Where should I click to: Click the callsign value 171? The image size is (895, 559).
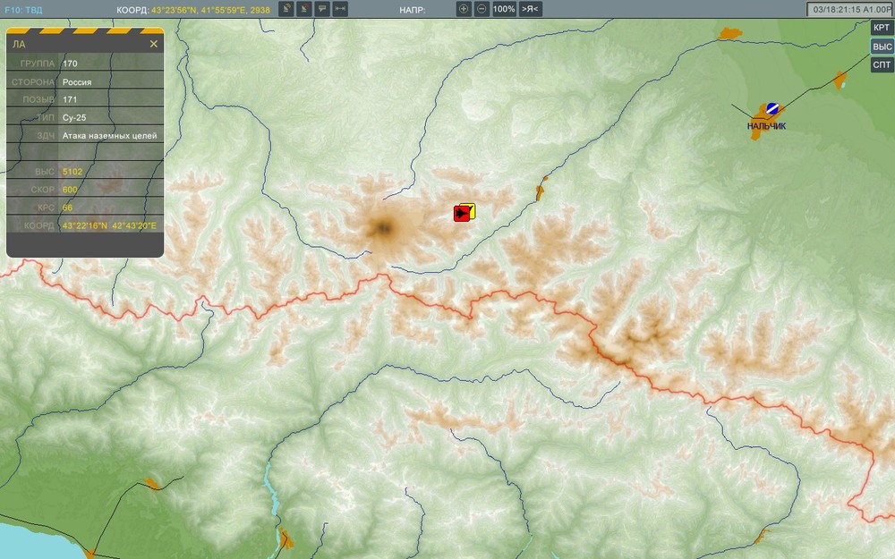pos(70,99)
